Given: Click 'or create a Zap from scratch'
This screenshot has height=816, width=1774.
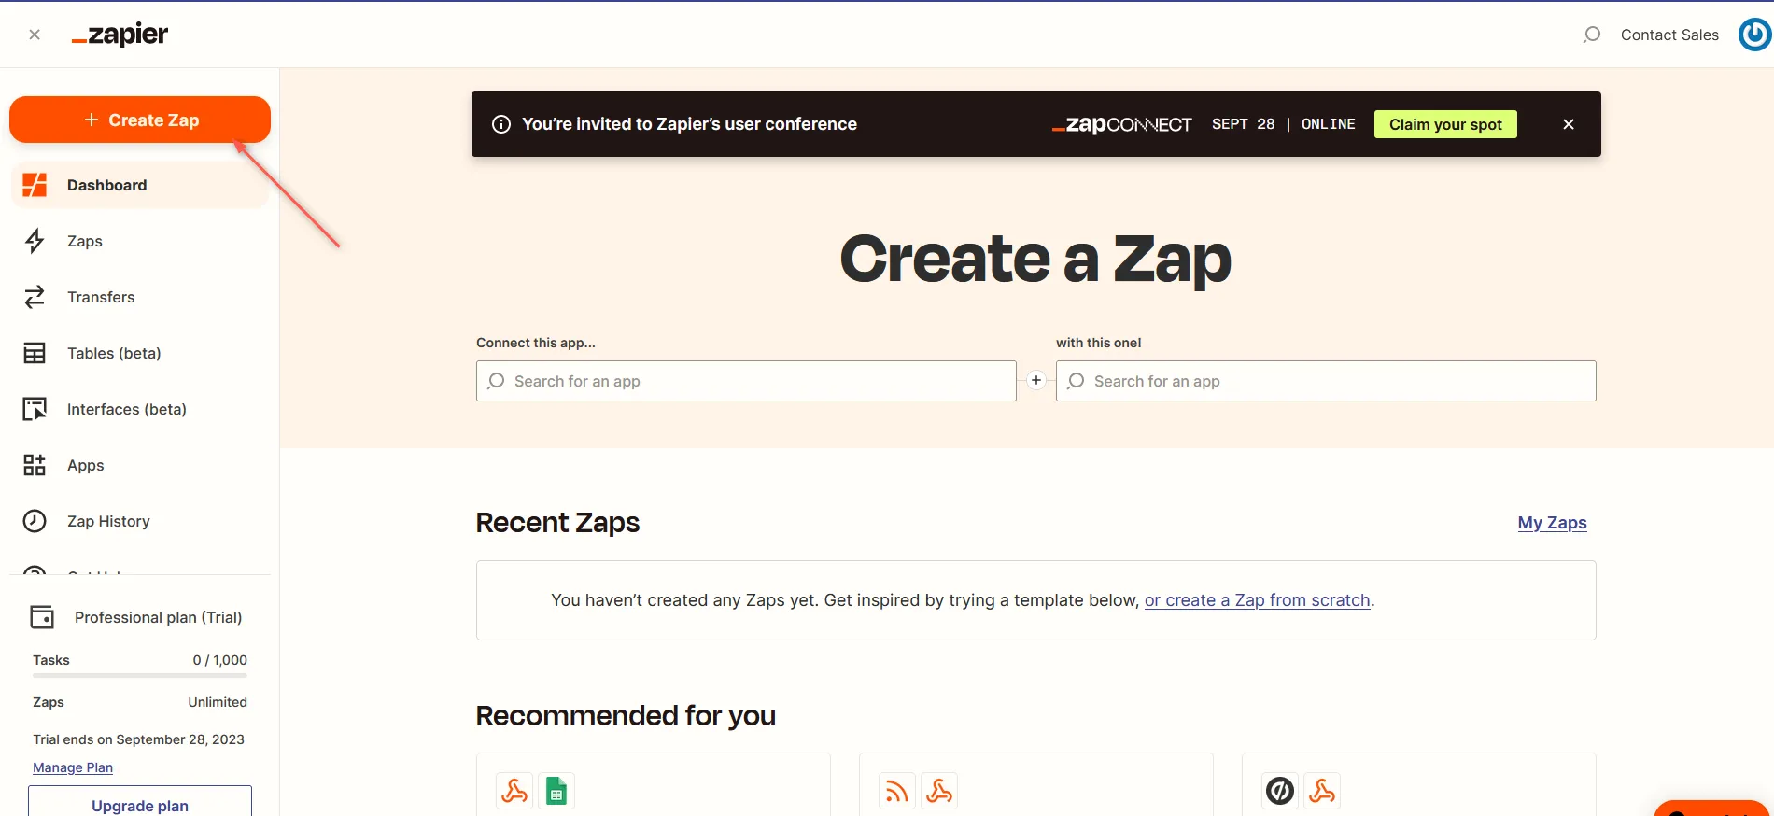Looking at the screenshot, I should (1258, 600).
